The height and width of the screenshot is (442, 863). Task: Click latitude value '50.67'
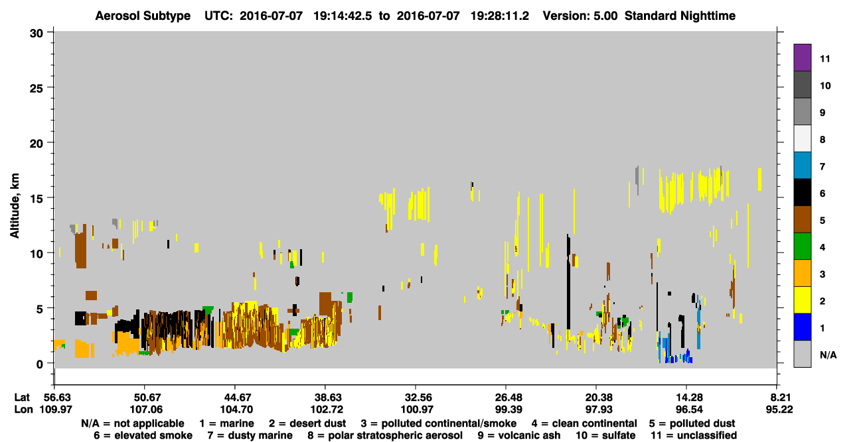tap(143, 398)
